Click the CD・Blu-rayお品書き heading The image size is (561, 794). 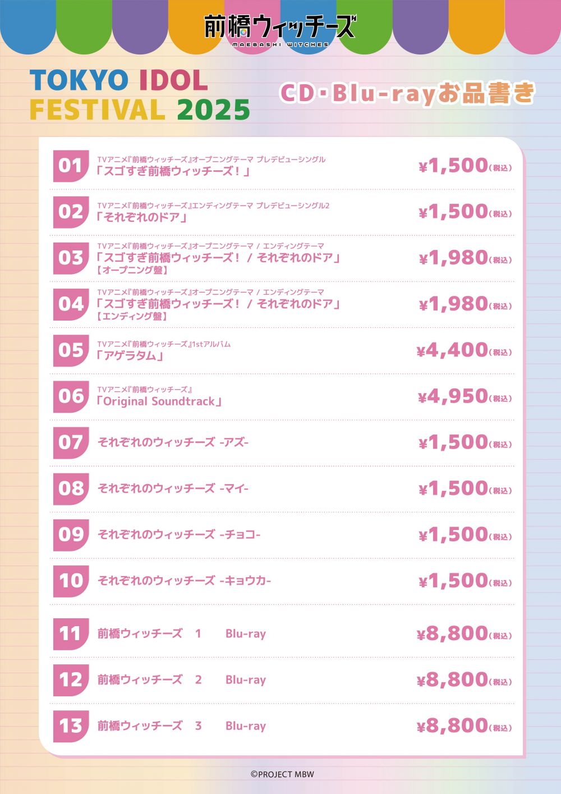click(408, 93)
